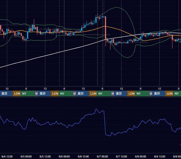Image resolution: width=181 pixels, height=159 pixels.
Task: Click the large red candle after 9/7 00:00
Action: [x=105, y=28]
